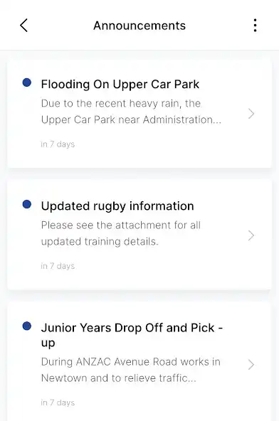
Task: Click the Announcements header title
Action: [x=139, y=26]
